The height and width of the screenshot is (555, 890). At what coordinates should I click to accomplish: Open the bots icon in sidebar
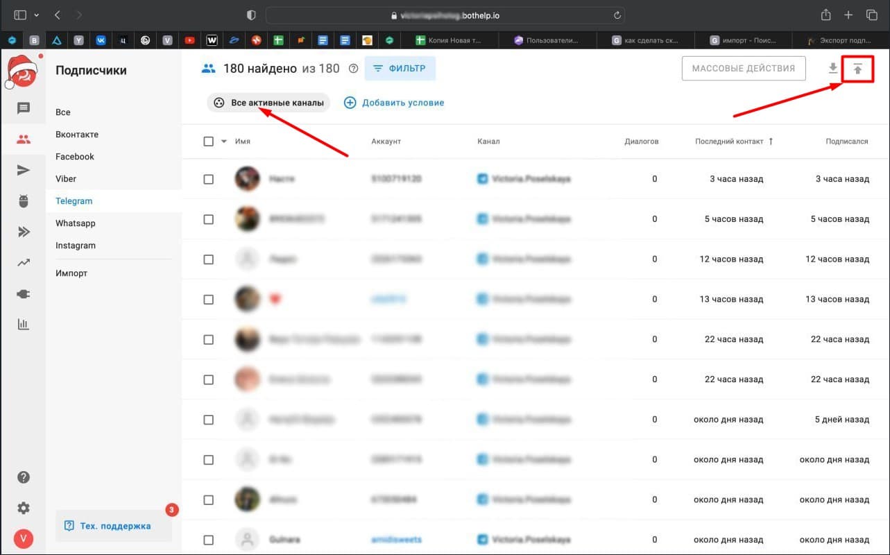pyautogui.click(x=24, y=201)
